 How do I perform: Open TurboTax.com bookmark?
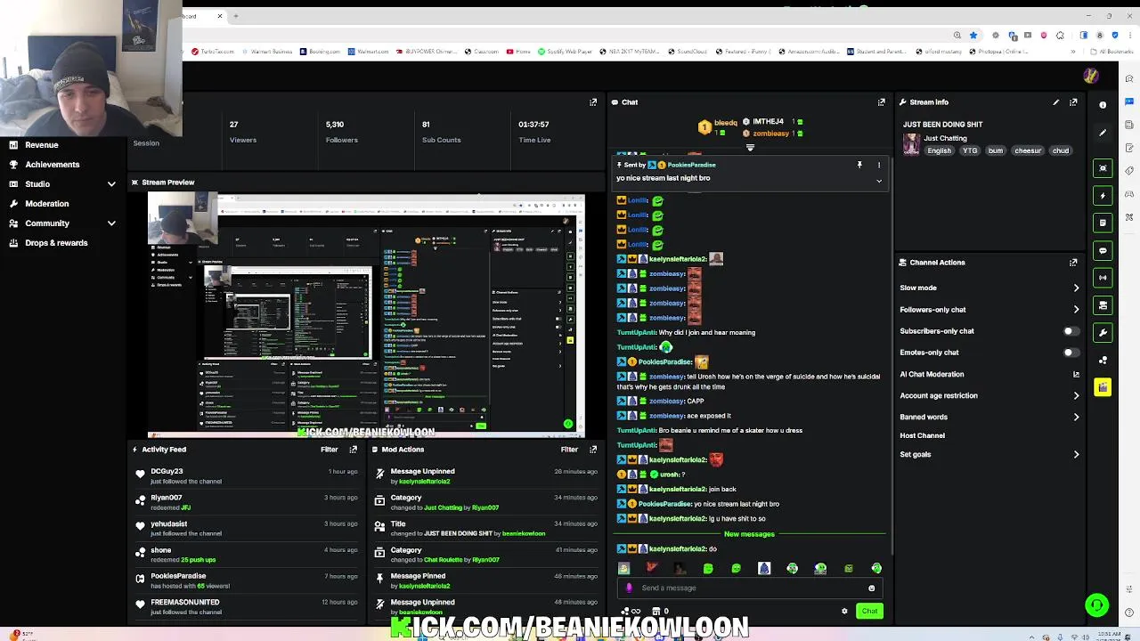(x=213, y=52)
